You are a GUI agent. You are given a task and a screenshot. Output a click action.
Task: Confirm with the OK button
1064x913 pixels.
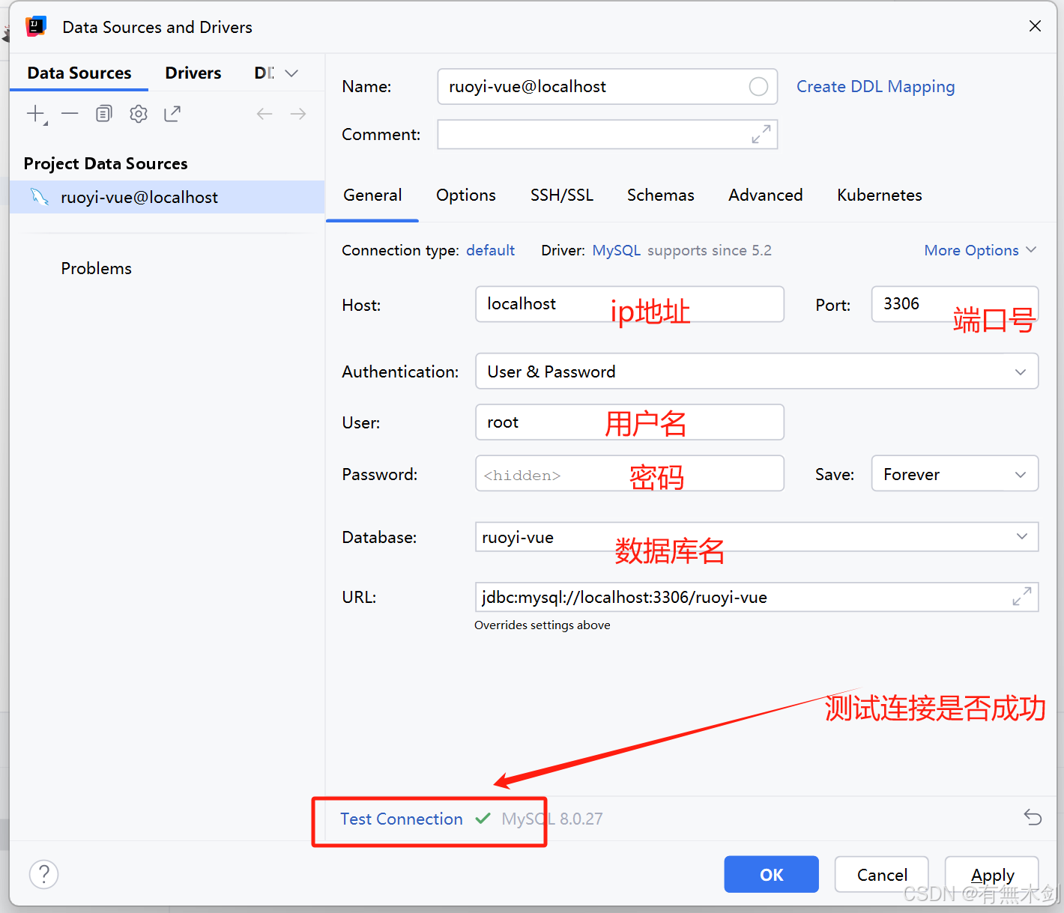(x=771, y=875)
